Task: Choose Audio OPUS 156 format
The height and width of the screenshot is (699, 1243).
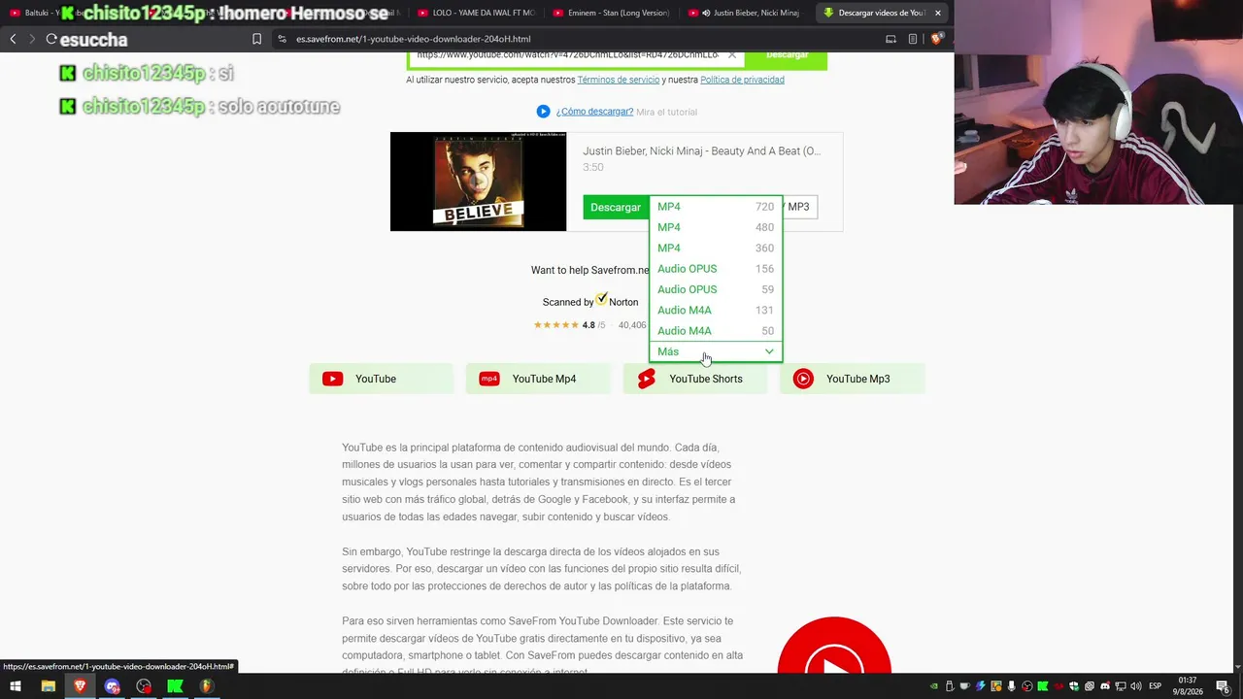Action: (716, 269)
